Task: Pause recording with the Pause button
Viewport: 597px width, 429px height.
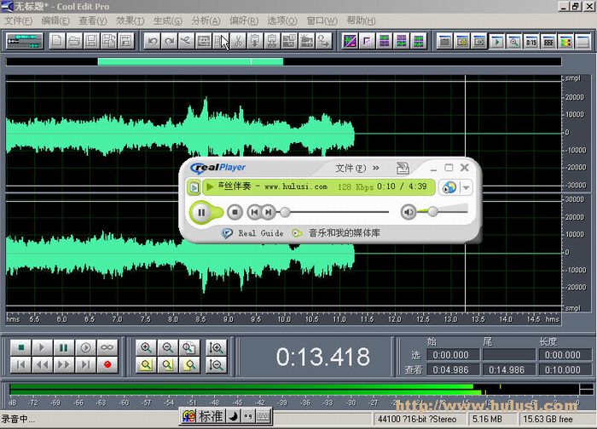Action: click(64, 347)
